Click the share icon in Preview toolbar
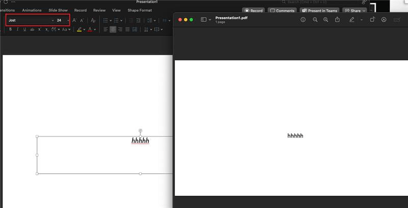The width and height of the screenshot is (408, 208). (x=337, y=20)
